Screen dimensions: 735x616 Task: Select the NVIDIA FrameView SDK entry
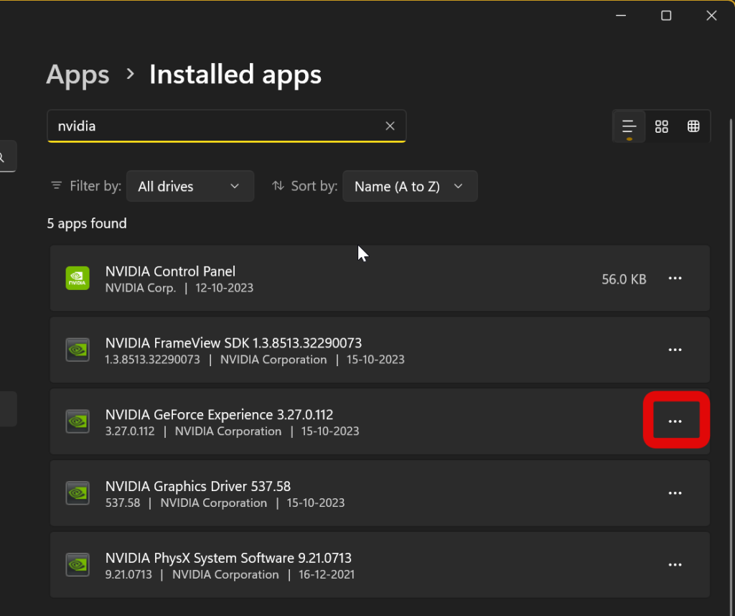[359, 350]
